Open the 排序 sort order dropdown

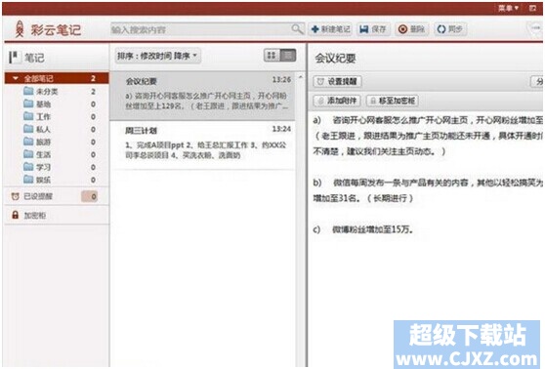point(158,56)
